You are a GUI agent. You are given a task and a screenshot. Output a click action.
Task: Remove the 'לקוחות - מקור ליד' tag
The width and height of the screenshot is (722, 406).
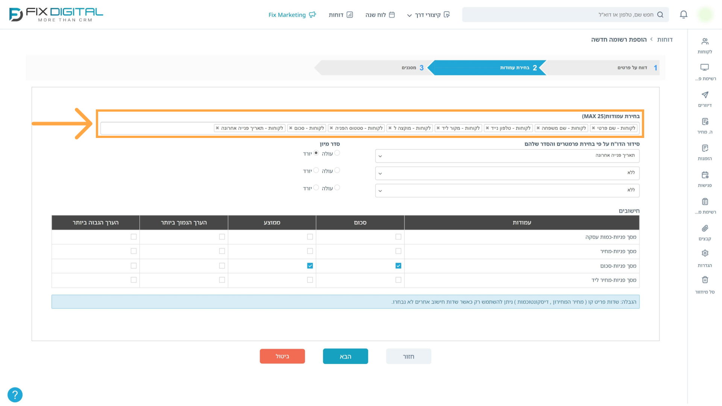(438, 128)
